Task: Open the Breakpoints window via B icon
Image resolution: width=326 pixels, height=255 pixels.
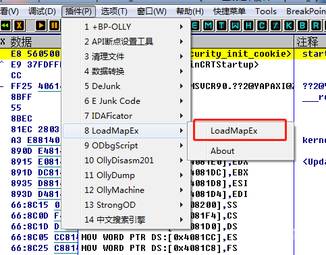Action: coord(302,26)
